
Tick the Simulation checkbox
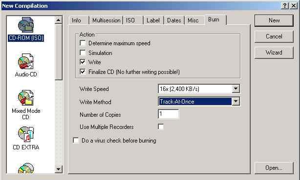(83, 53)
